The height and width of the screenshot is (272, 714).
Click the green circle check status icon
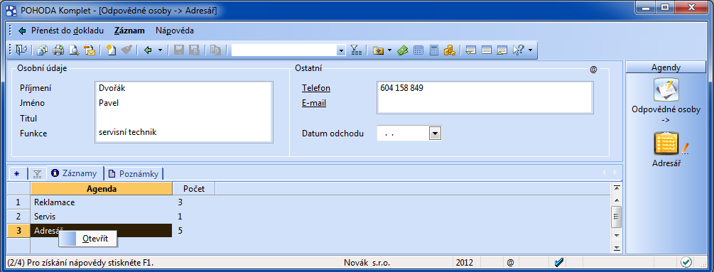tap(686, 262)
